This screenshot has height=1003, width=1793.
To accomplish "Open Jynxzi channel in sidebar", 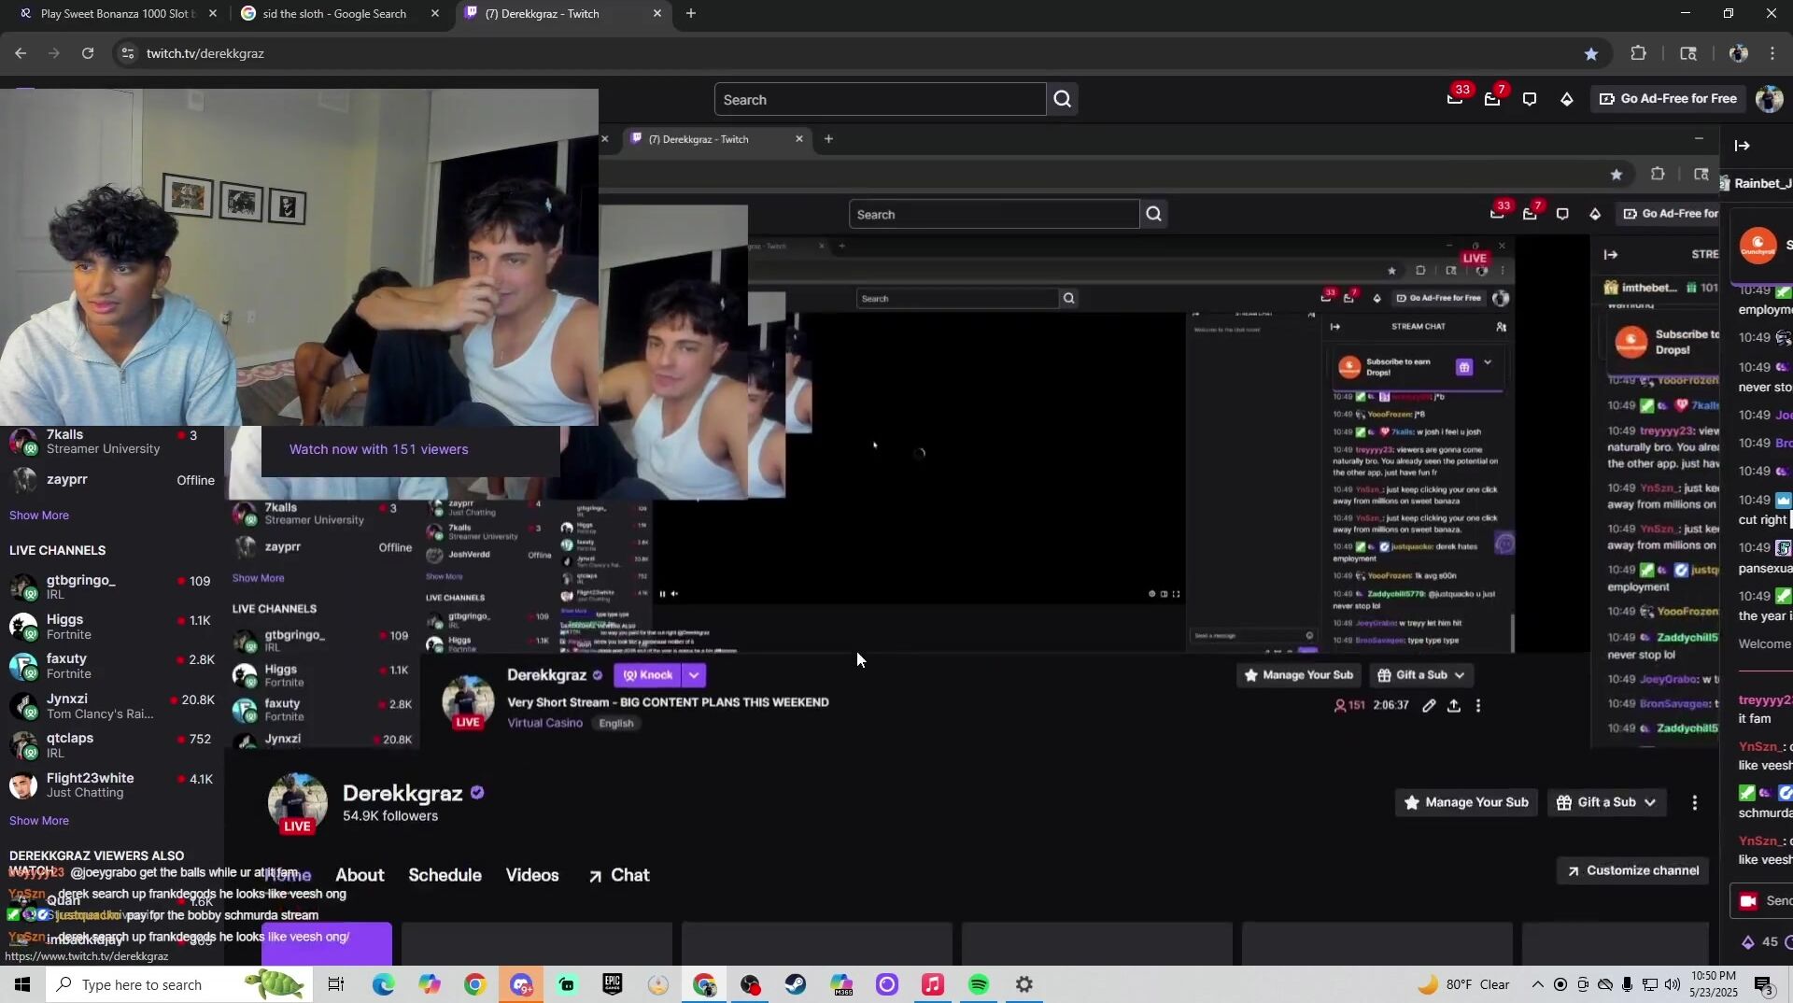I will [112, 706].
